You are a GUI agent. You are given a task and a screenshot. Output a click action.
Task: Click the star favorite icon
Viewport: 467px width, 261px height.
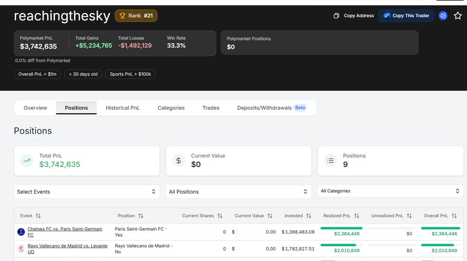[x=458, y=16]
